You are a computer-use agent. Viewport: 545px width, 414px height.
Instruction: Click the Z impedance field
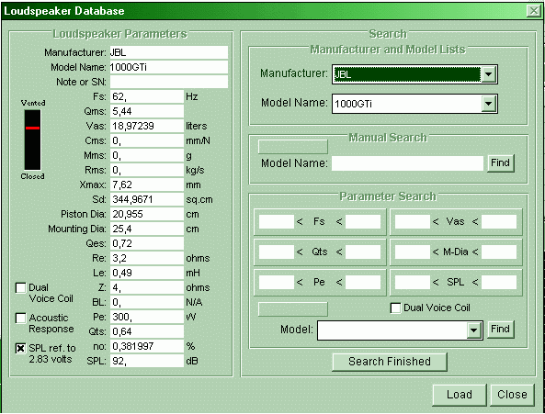147,287
